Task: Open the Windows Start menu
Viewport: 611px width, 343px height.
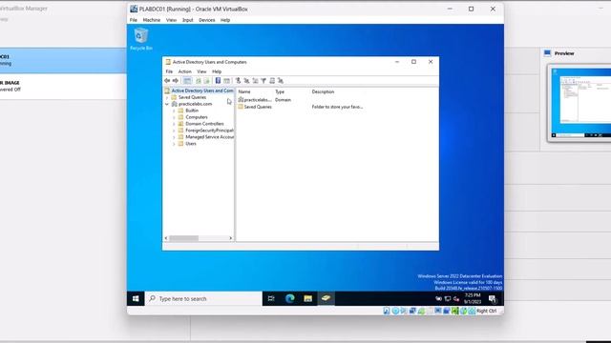Action: click(136, 298)
